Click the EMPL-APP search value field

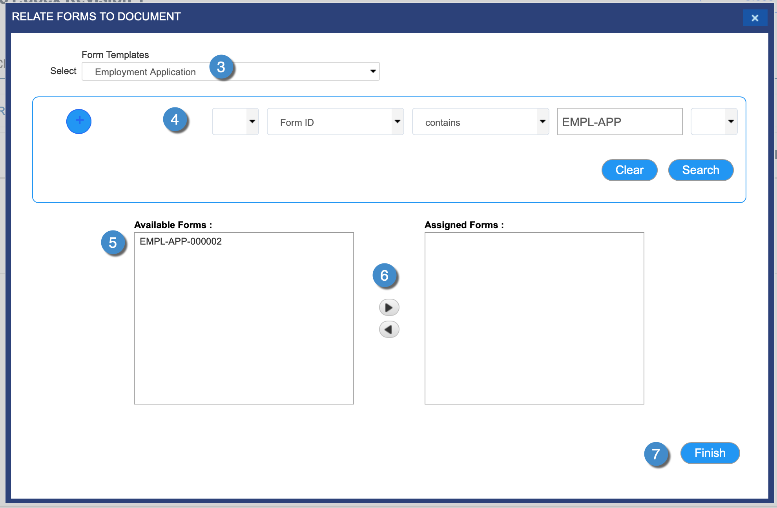(x=620, y=122)
